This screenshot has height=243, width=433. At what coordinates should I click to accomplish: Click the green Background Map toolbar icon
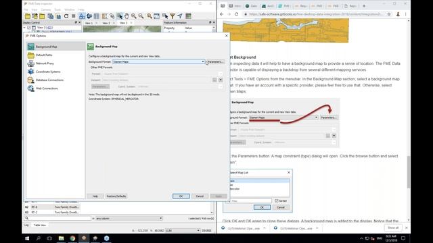[188, 16]
